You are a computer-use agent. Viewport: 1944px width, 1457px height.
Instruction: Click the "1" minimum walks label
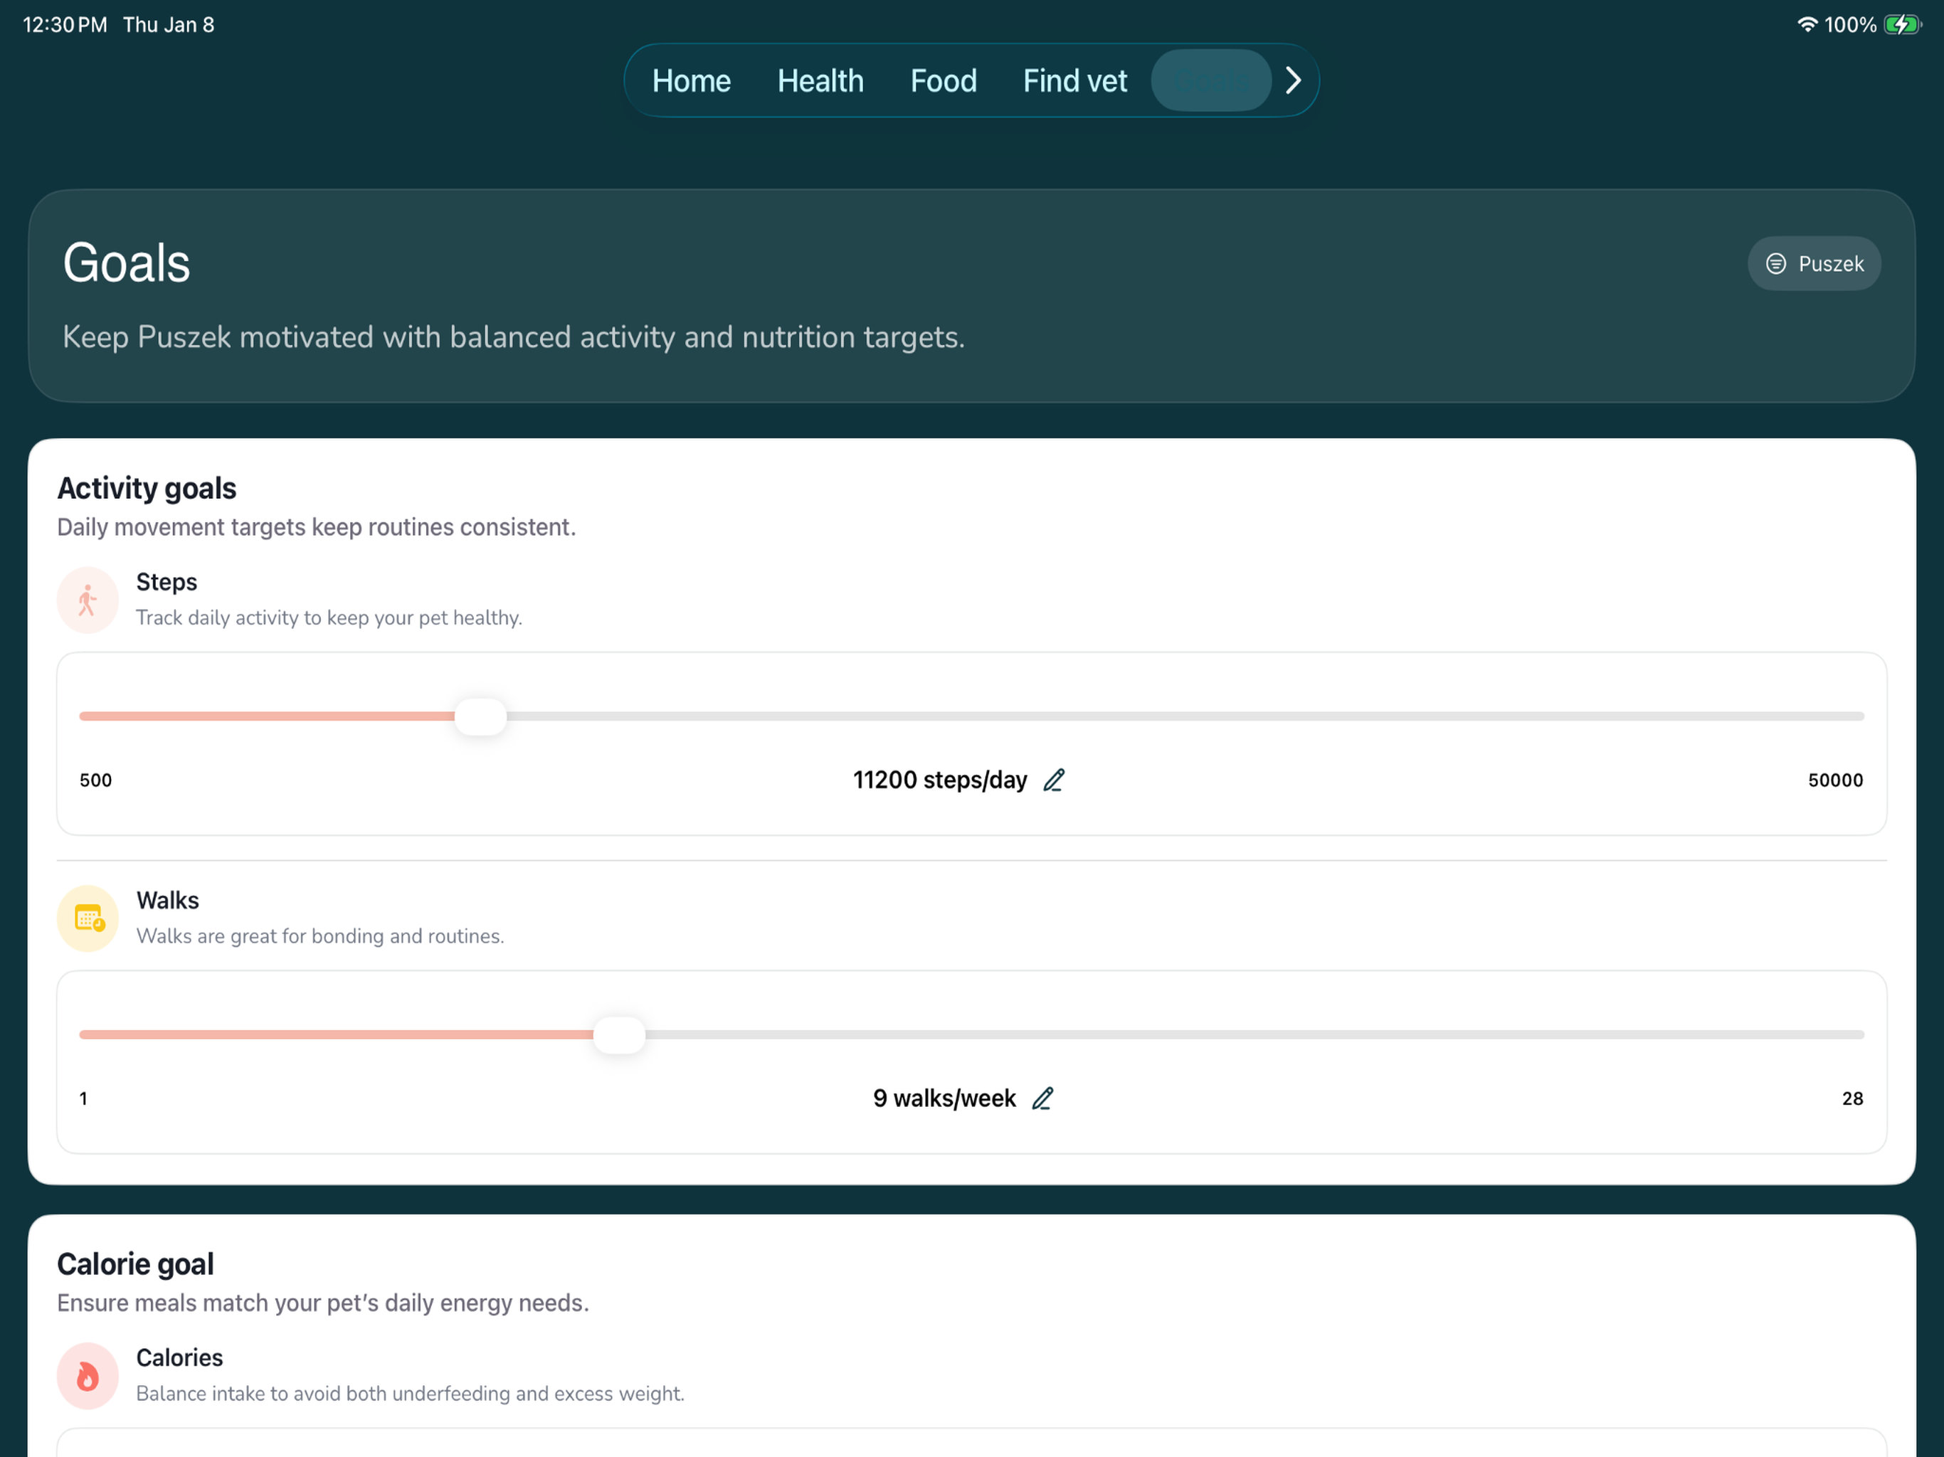pos(83,1098)
